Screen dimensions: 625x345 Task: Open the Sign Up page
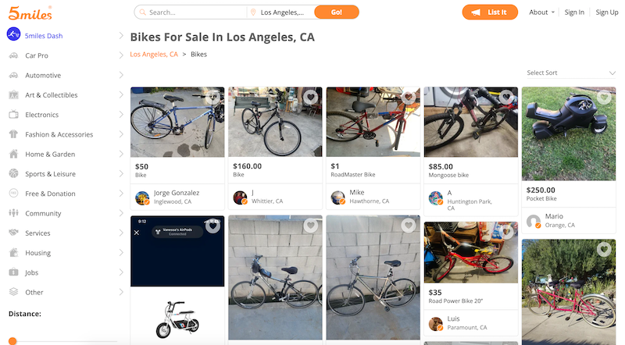(x=607, y=12)
